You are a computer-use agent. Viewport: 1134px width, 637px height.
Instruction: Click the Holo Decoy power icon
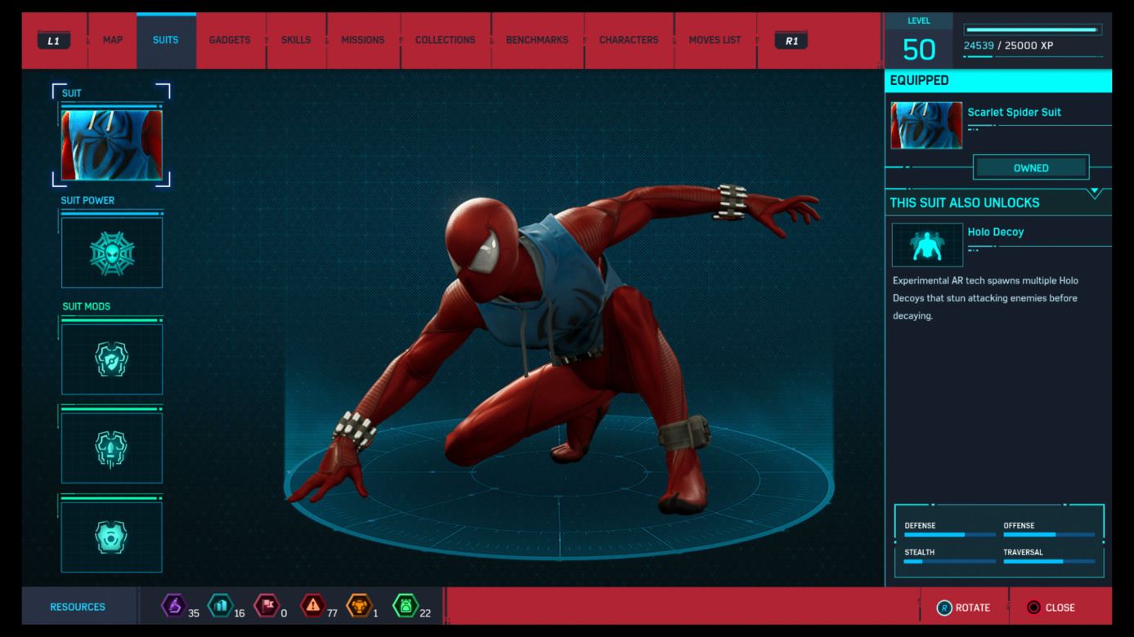926,245
